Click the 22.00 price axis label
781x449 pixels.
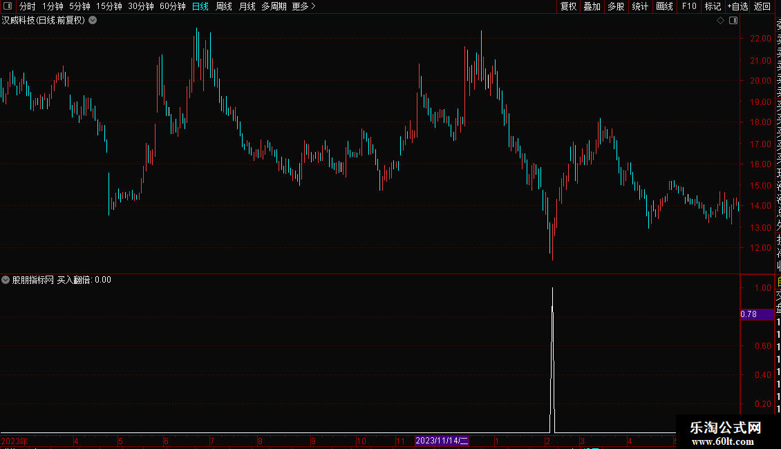pos(760,38)
